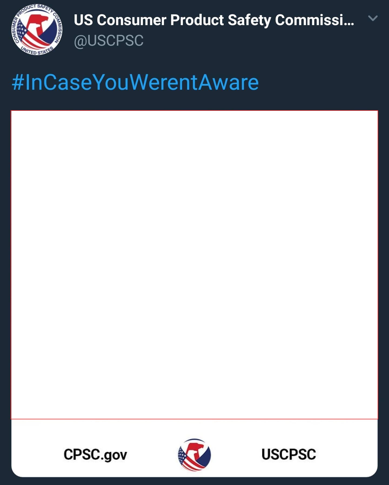Open the media card's rounded bottom corner
The height and width of the screenshot is (485, 389).
point(371,471)
